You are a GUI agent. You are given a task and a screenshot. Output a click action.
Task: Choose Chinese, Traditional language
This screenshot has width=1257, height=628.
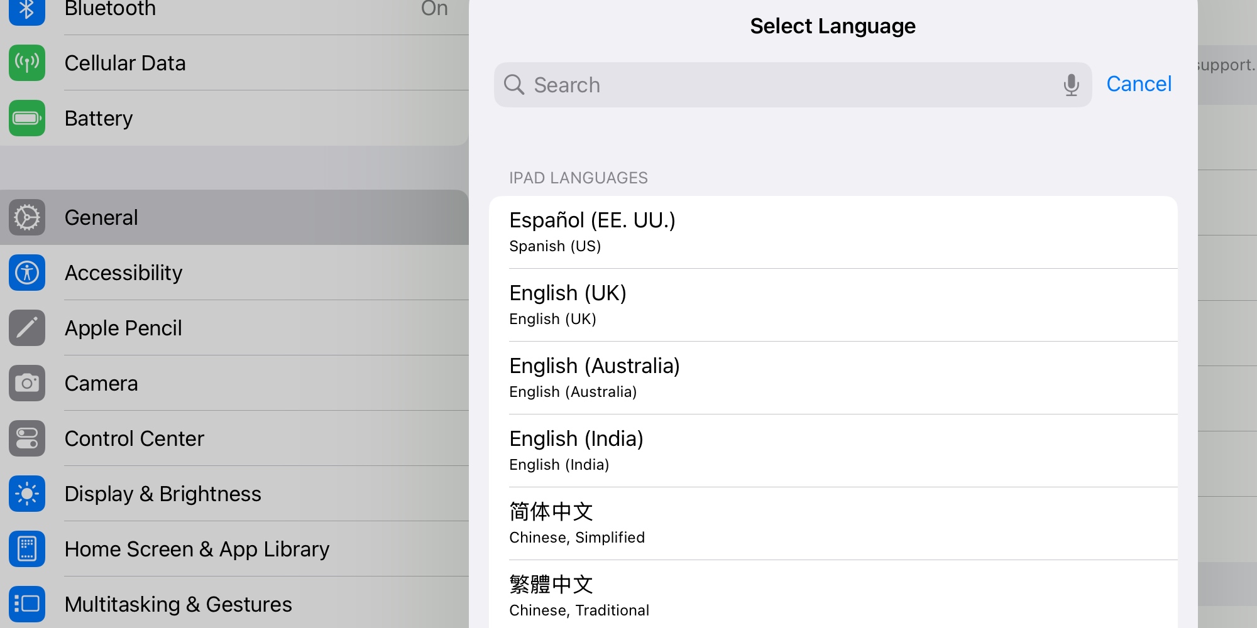coord(842,595)
